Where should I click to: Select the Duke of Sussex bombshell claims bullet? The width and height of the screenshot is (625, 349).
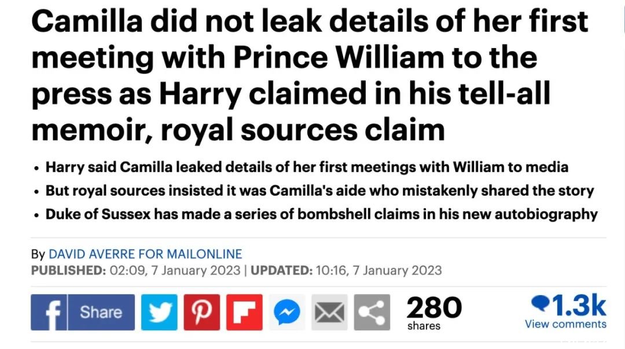click(x=322, y=214)
